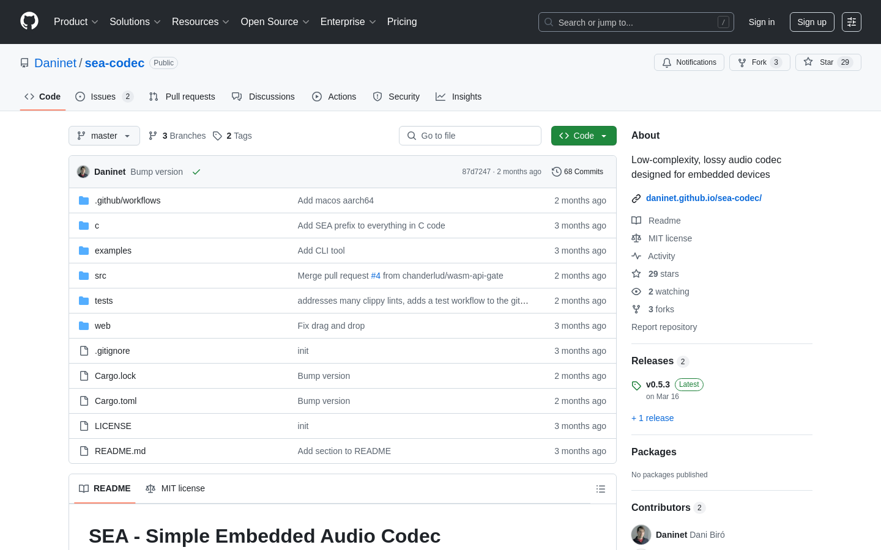The width and height of the screenshot is (881, 550).
Task: Click the pulse icon next to Activity
Action: [x=636, y=256]
